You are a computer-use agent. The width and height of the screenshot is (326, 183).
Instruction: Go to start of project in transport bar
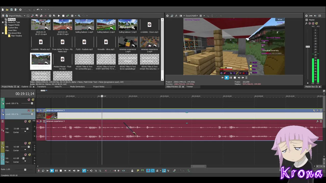coord(65,171)
